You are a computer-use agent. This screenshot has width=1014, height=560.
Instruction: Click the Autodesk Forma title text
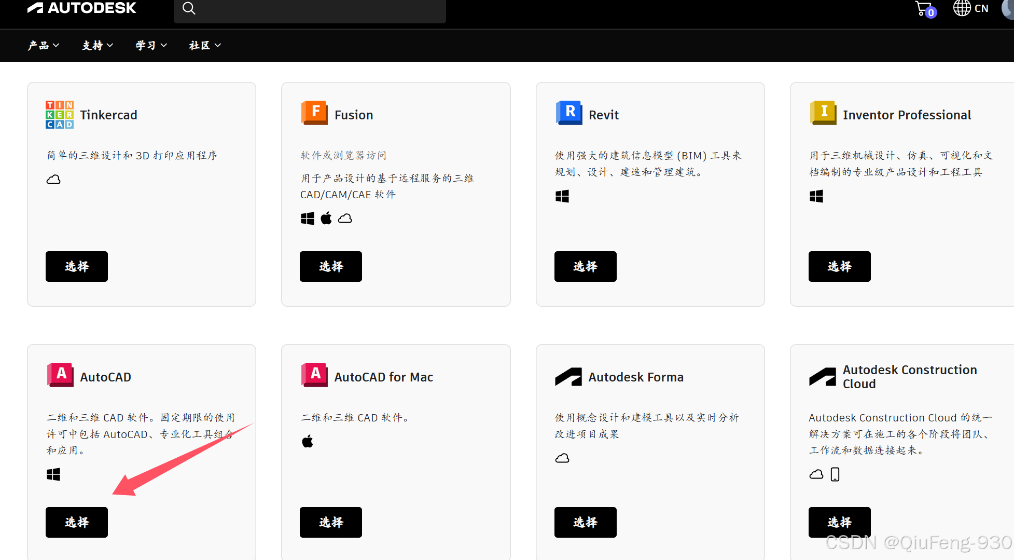coord(636,377)
